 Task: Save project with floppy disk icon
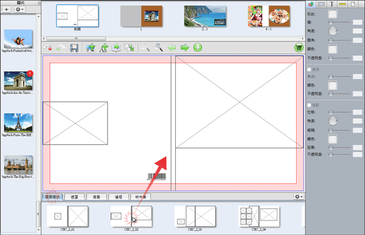click(74, 47)
